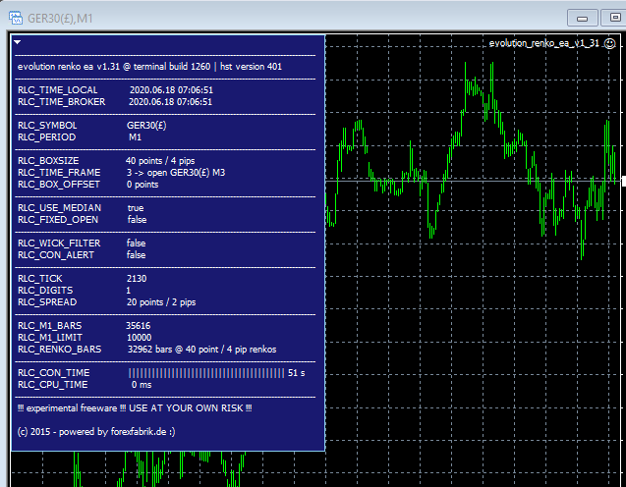Viewport: 626px width, 487px height.
Task: Click the evolution renko ea v1.31 header line
Action: point(149,67)
